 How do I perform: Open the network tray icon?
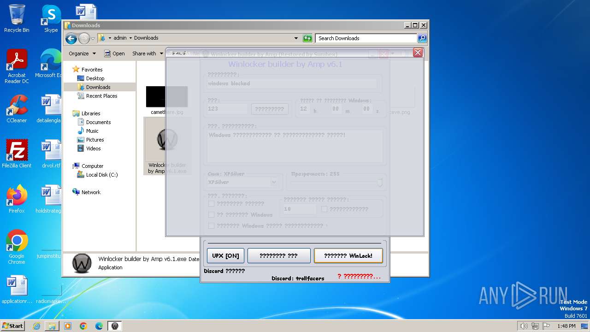point(535,326)
